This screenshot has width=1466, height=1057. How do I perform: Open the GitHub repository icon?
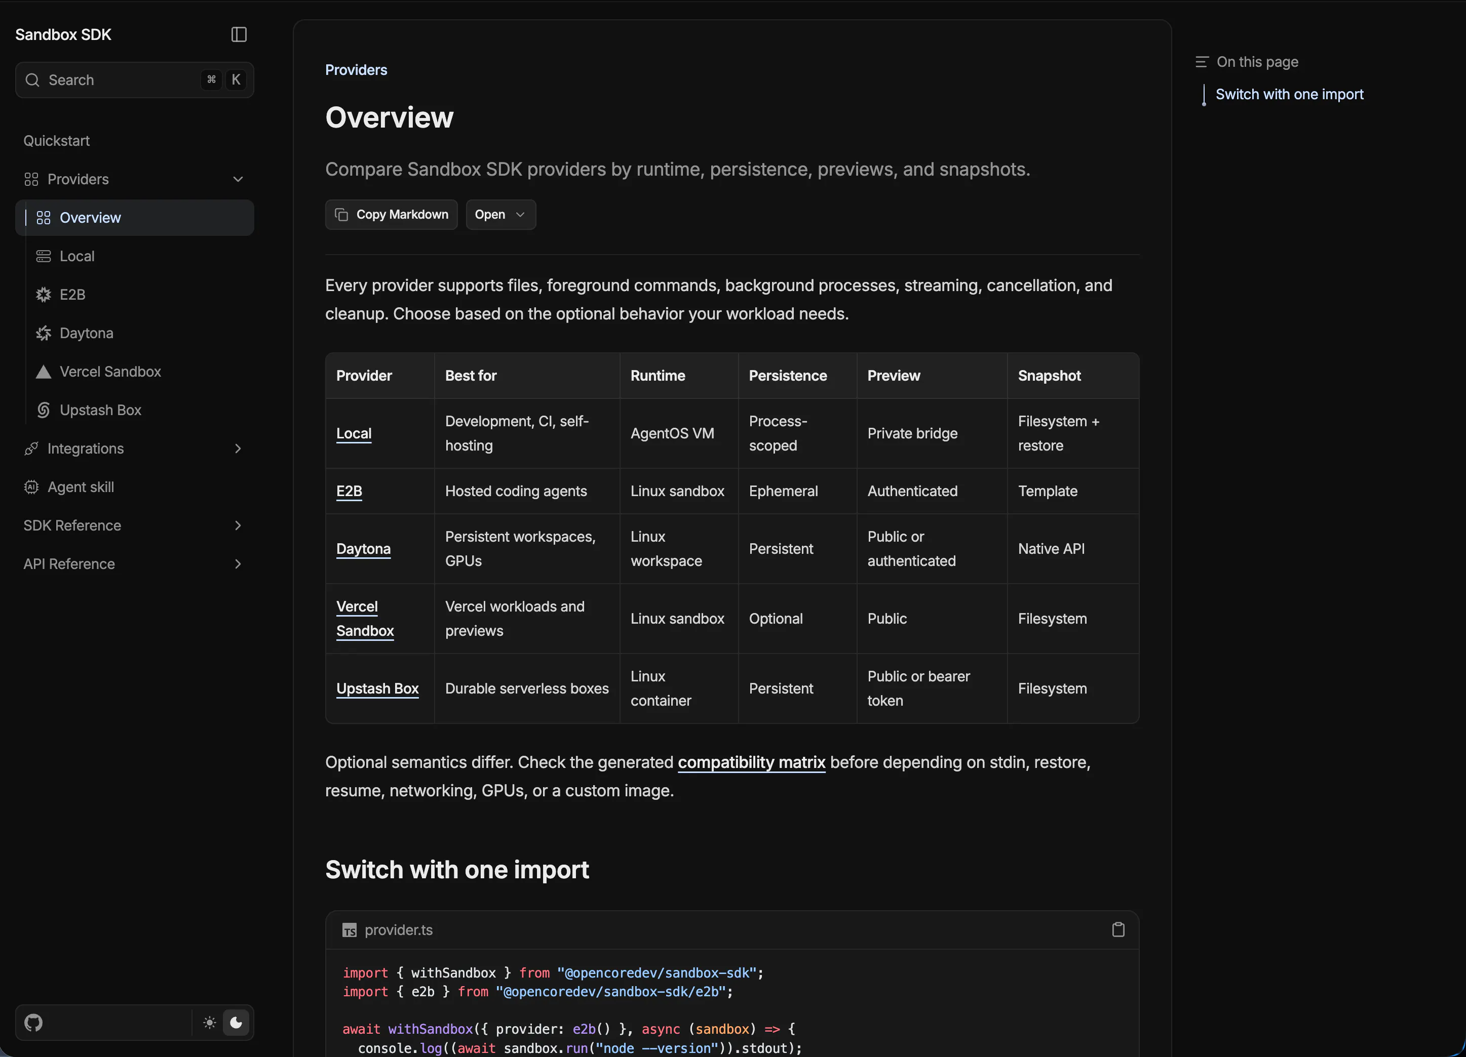tap(33, 1022)
